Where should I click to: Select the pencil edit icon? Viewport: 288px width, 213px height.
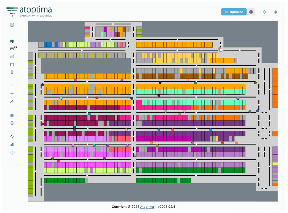point(12,102)
